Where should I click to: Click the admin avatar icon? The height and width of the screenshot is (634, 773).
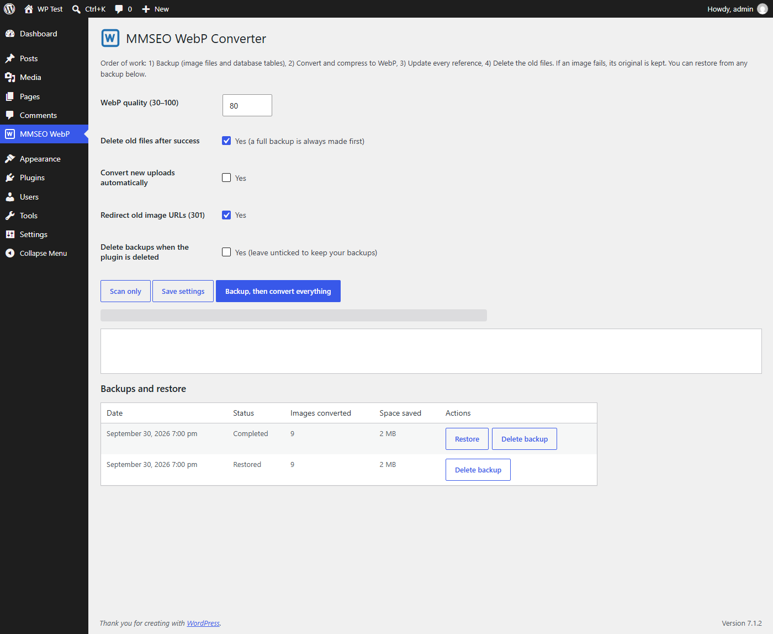point(763,9)
